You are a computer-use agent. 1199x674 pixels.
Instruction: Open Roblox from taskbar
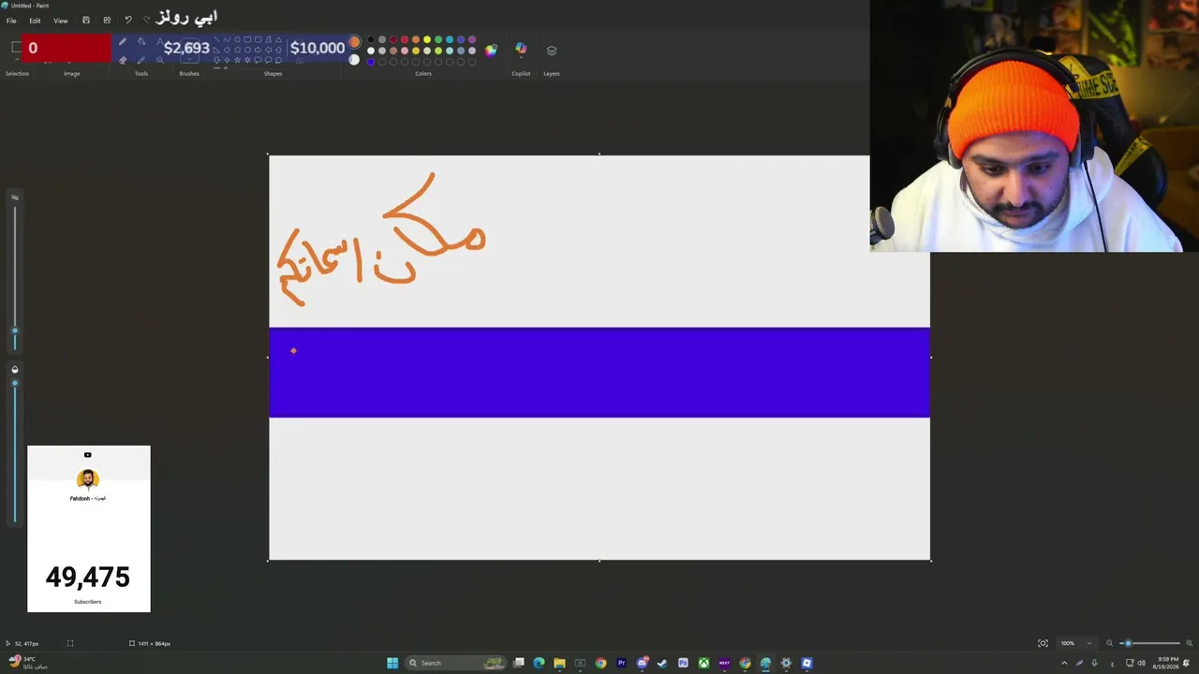[x=807, y=663]
